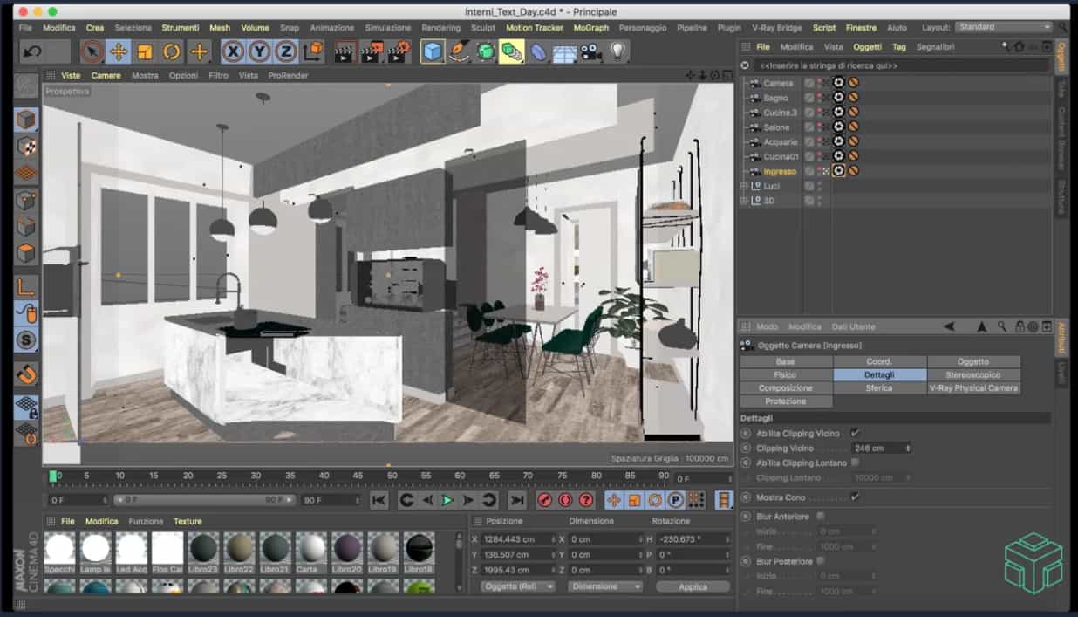This screenshot has width=1078, height=617.
Task: Open the MoGraph menu
Action: click(x=590, y=28)
